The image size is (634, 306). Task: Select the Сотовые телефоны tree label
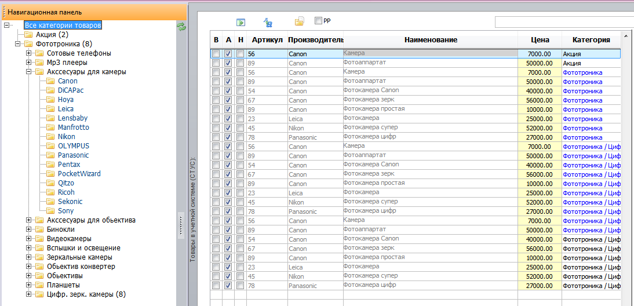click(79, 53)
